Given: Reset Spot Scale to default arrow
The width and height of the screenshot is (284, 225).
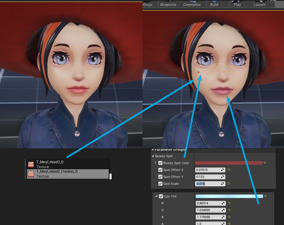Looking at the screenshot, I should pos(229,184).
